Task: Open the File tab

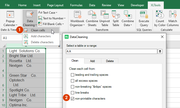Action: click(7, 5)
